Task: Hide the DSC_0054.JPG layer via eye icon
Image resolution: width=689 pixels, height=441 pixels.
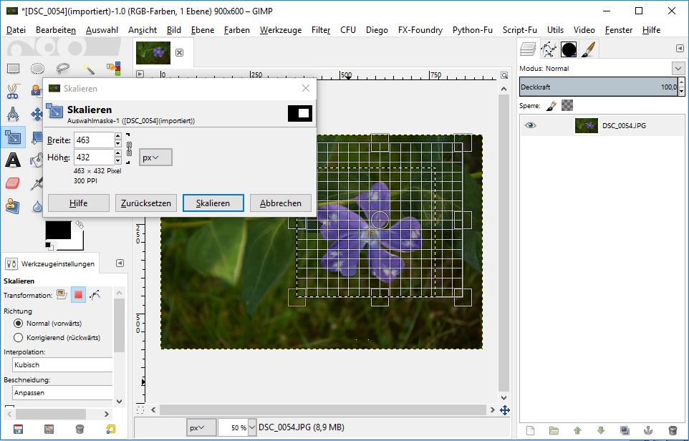Action: point(531,125)
